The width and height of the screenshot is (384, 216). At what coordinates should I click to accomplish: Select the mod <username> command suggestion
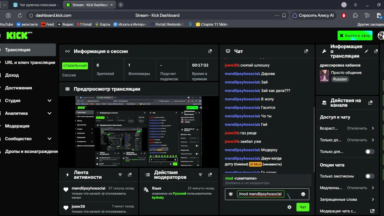pyautogui.click(x=267, y=180)
